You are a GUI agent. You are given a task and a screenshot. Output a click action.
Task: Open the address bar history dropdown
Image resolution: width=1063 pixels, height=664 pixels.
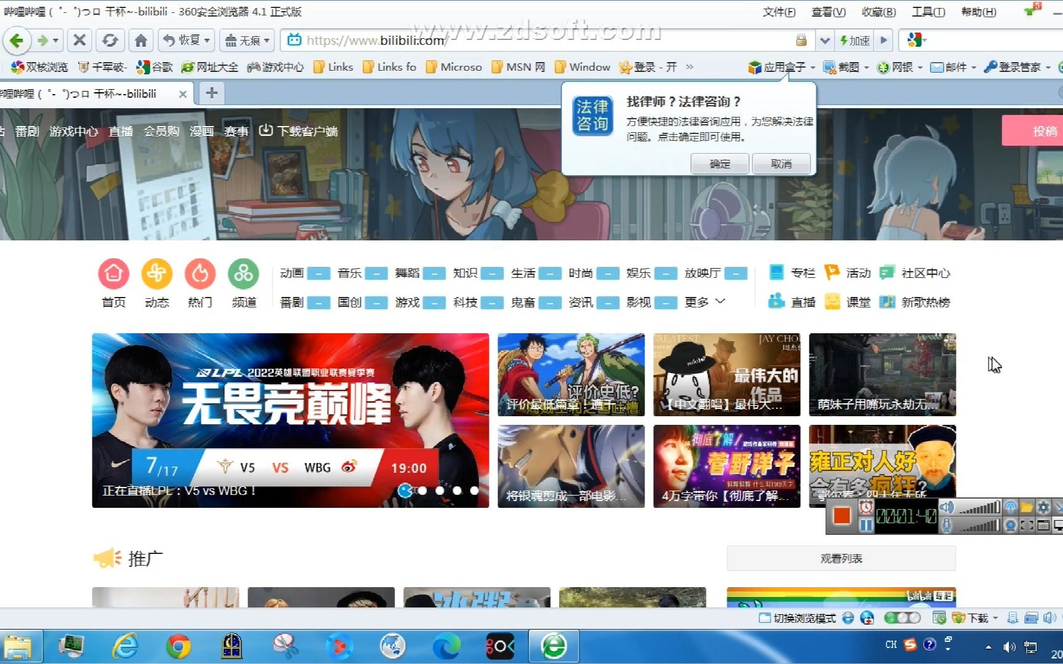click(x=825, y=40)
